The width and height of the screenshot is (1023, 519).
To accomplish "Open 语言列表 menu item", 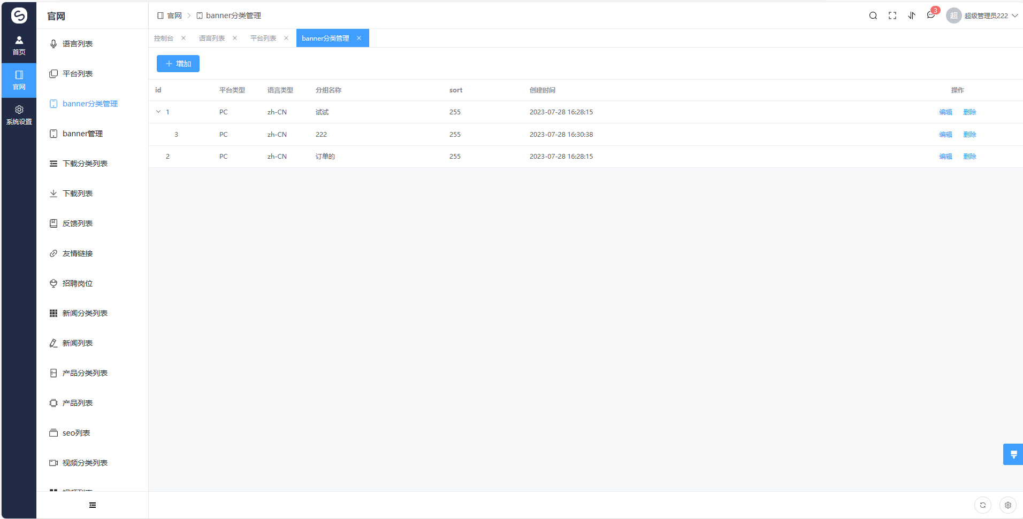I will tap(92, 44).
